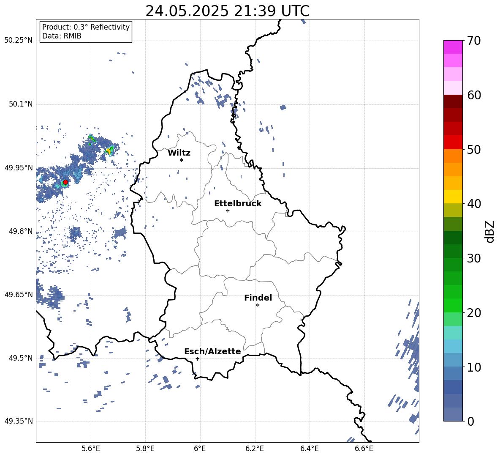The image size is (500, 457).
Task: Click the magenta swatch at colorbar top
Action: (x=453, y=47)
